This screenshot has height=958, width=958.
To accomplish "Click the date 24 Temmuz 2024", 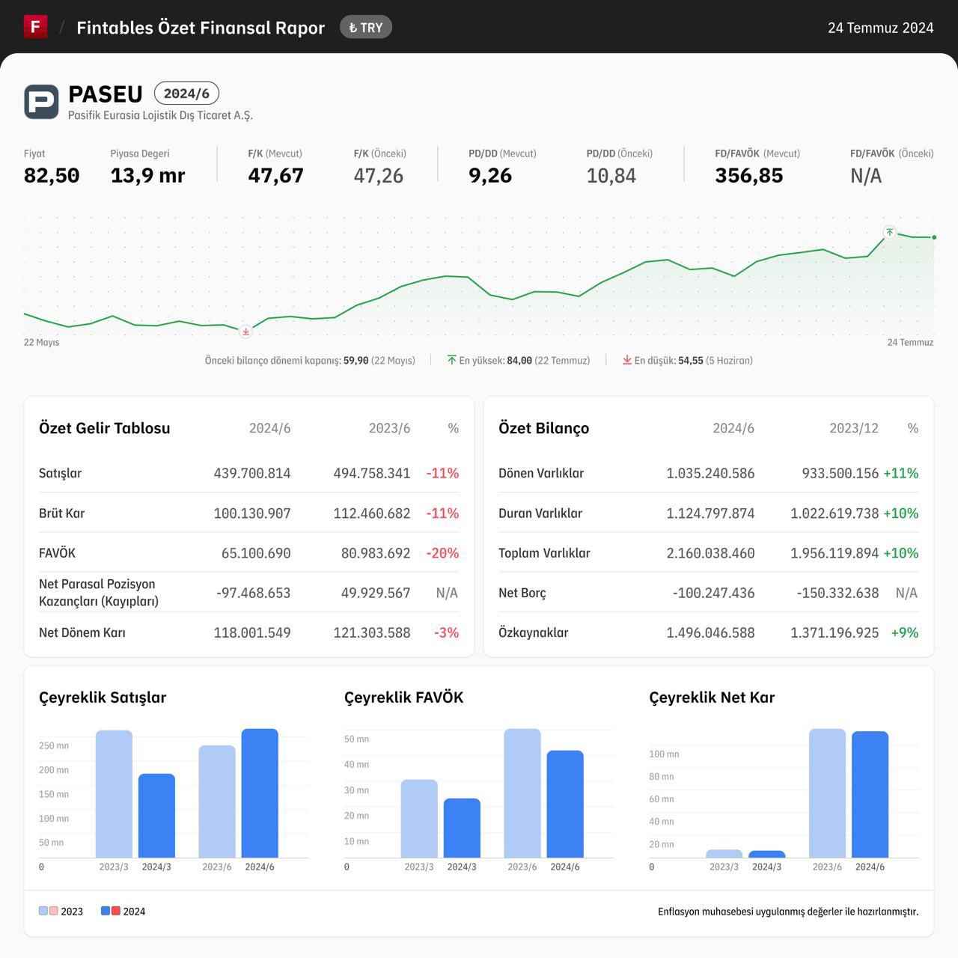I will click(881, 28).
